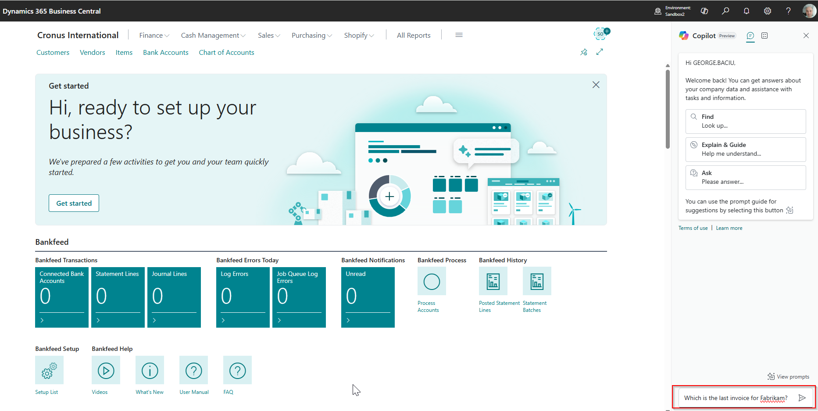Select the Ask prompt card
Screen dimensions: 818x411
(746, 178)
